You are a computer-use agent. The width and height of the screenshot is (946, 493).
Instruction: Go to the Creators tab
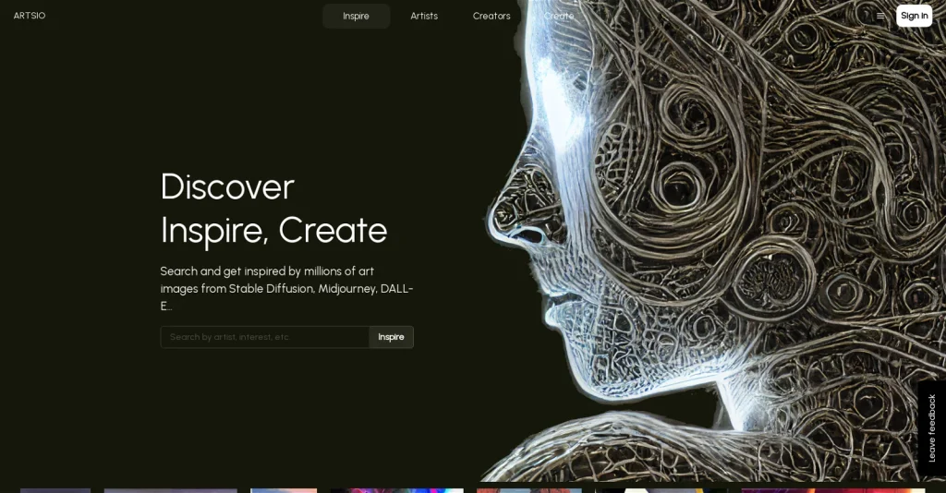pos(491,16)
